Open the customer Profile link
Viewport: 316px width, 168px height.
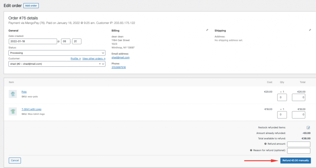(x=76, y=59)
